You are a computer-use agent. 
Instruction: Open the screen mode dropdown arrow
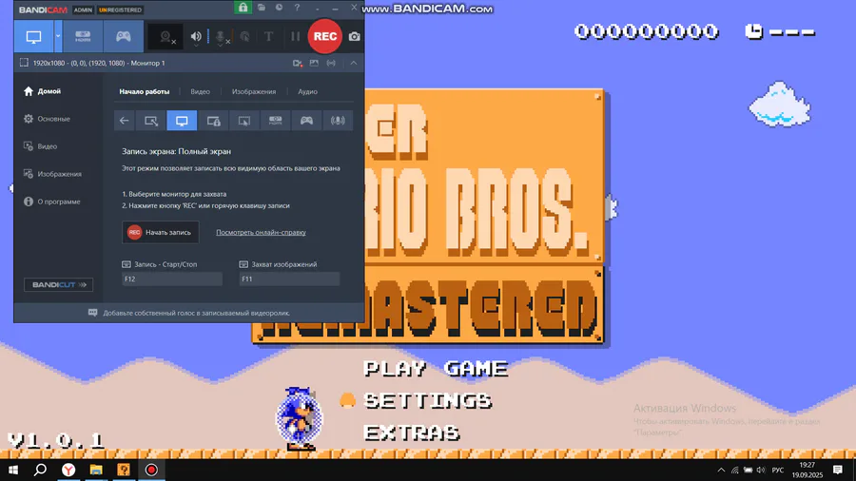click(58, 36)
